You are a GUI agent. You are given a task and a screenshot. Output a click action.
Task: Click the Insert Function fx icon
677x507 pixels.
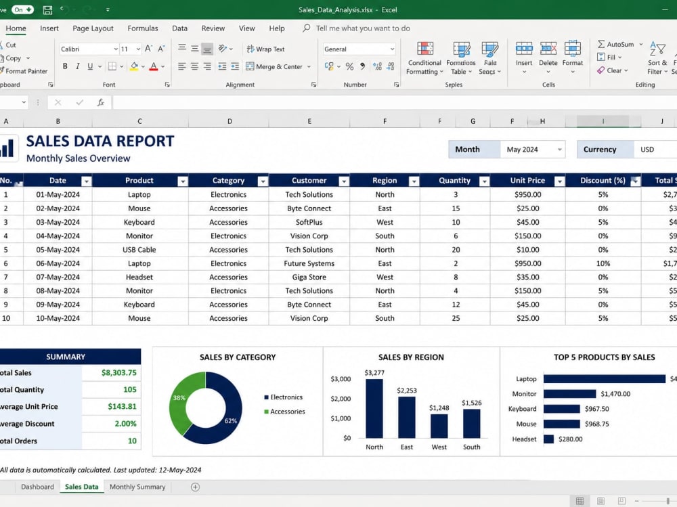coord(101,102)
